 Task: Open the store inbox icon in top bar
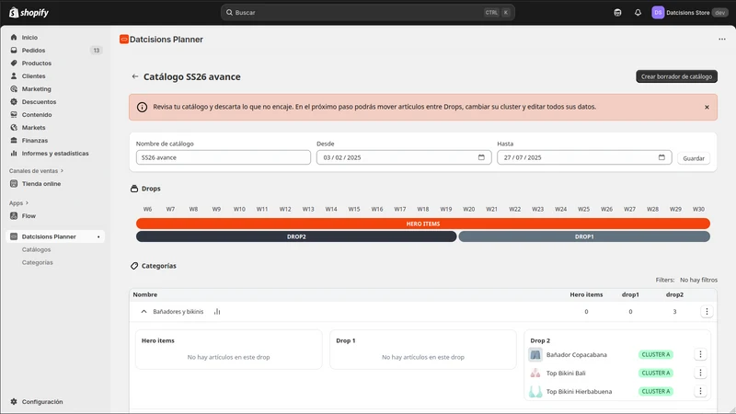coord(617,13)
